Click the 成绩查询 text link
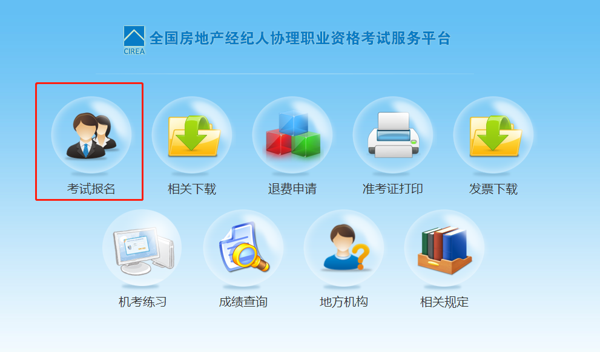Viewport: 600px width, 352px height. coord(243,302)
